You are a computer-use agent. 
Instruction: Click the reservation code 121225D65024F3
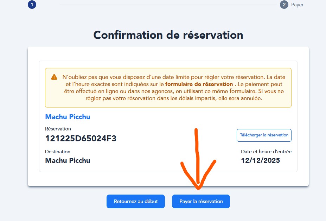[x=81, y=139]
